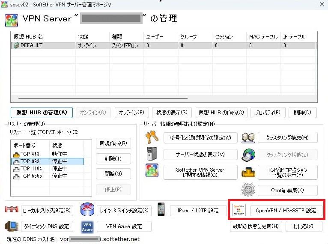Viewport: 328px width, 244px height.
Task: Open 暗号化と通信関係の設定(W)
Action: (200, 138)
